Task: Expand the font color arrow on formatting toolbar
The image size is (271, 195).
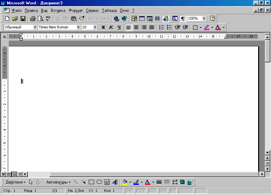Action: (224, 27)
